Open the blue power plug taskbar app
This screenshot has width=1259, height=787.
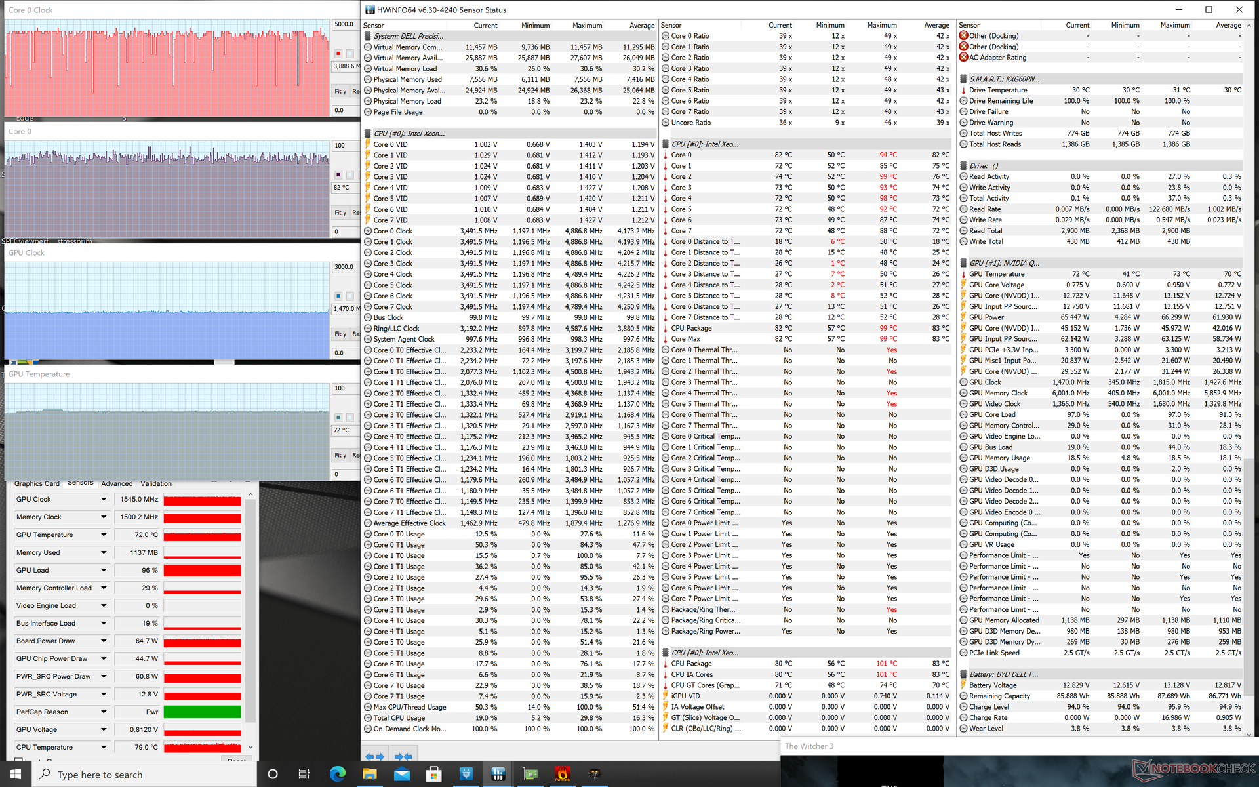click(466, 775)
